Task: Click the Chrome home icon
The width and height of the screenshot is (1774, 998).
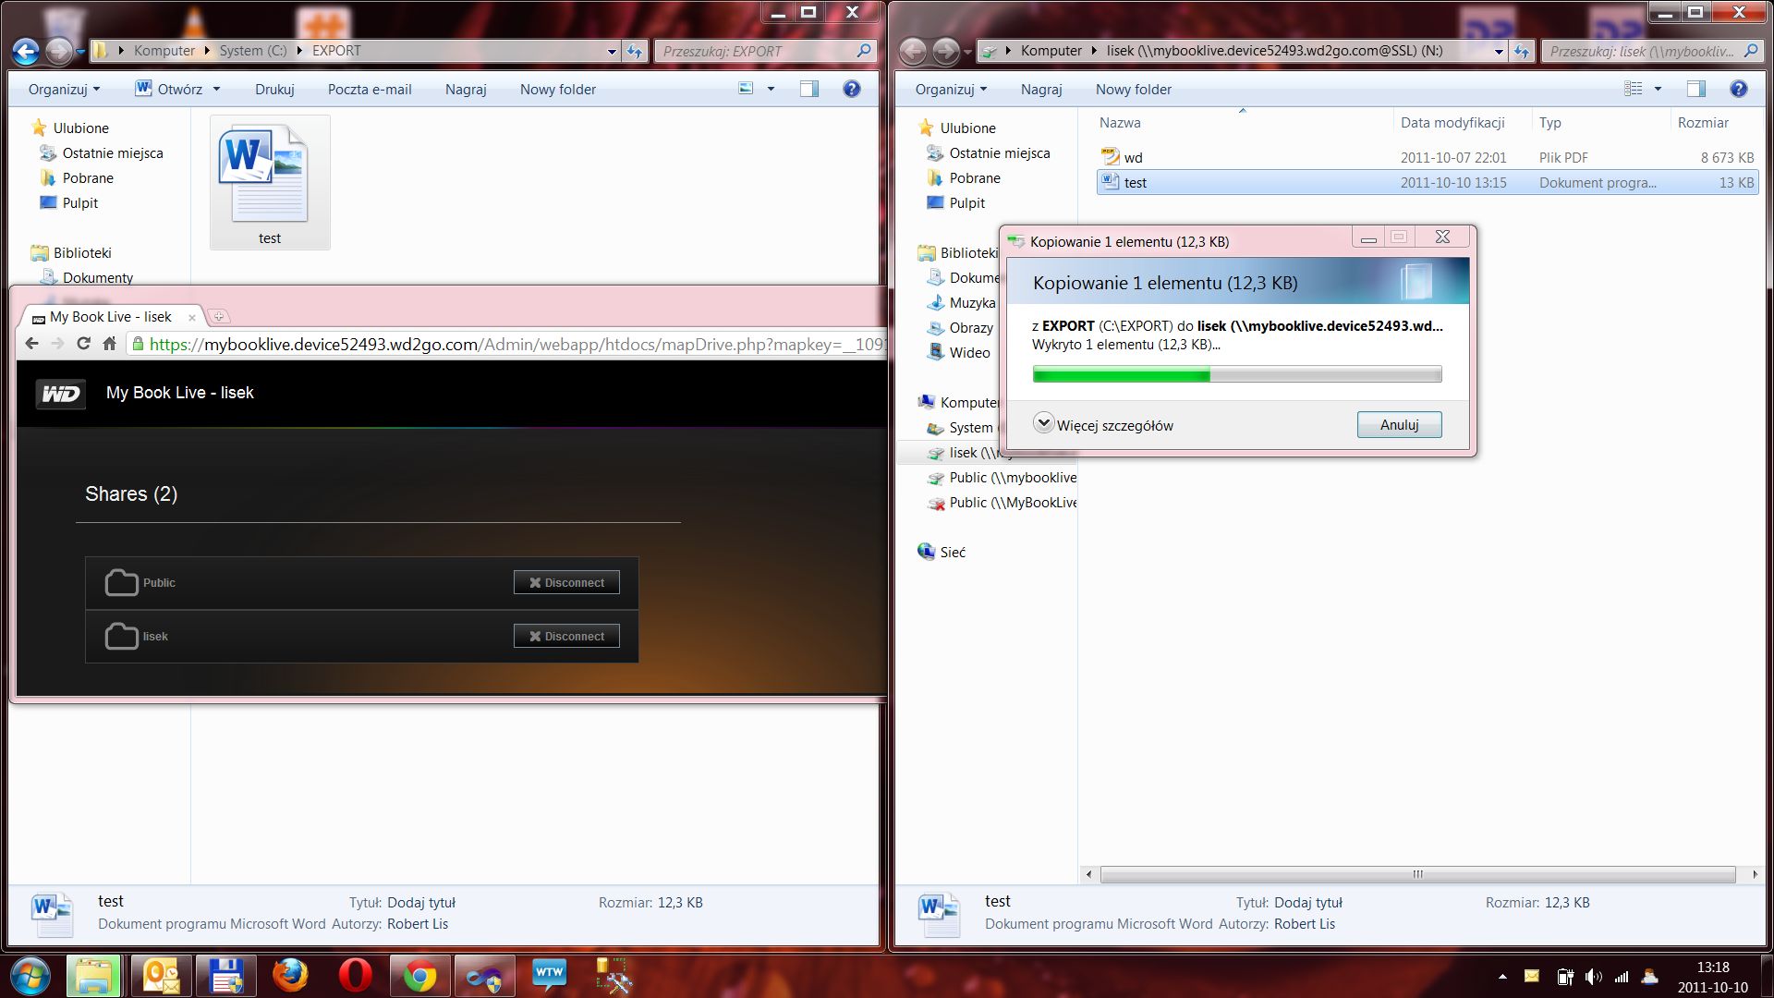Action: (109, 344)
